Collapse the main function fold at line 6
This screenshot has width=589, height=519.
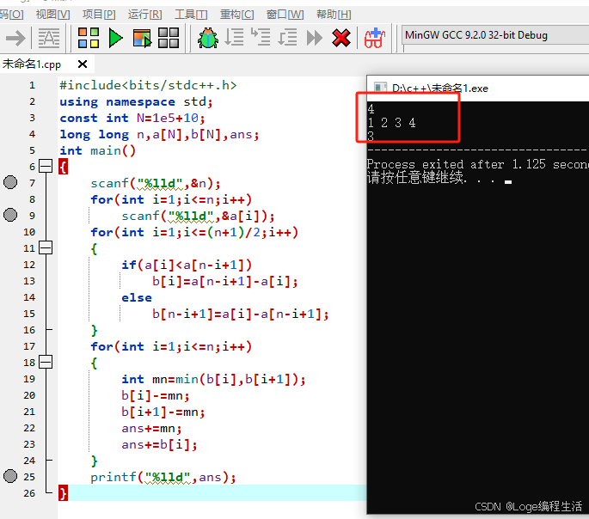click(x=46, y=166)
